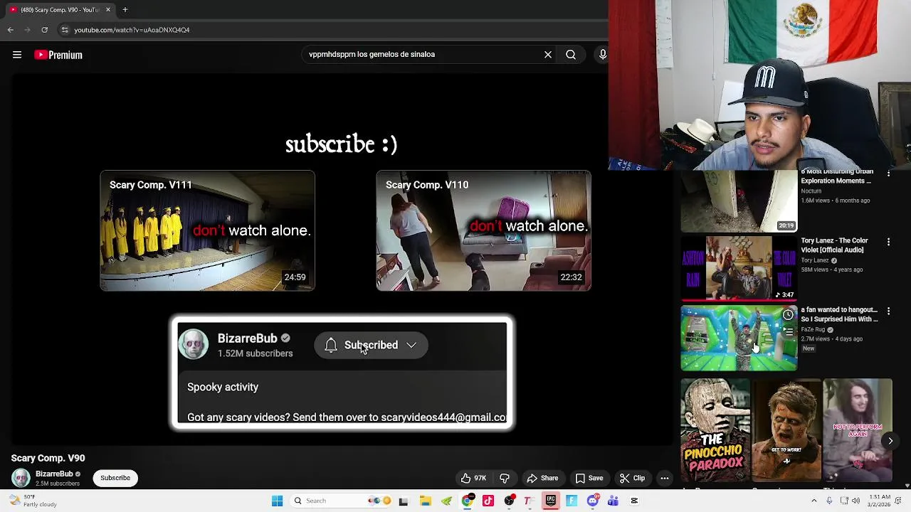This screenshot has height=512, width=911.
Task: Open Urban Exploration Moments video thumbnail
Action: 739,201
